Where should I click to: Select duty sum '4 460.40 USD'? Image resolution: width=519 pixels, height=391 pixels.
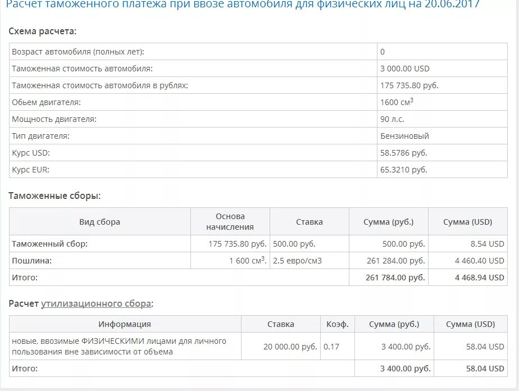[x=479, y=261]
